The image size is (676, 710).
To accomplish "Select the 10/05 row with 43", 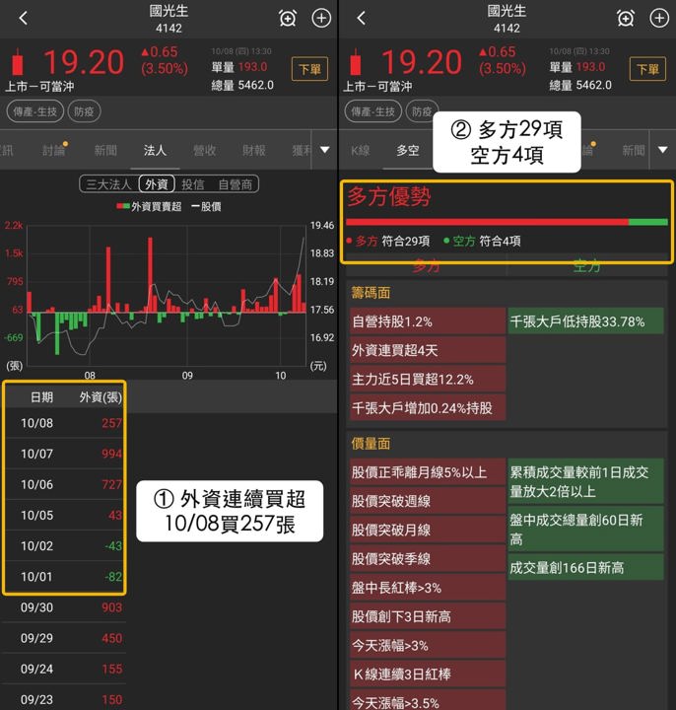I will click(x=65, y=516).
